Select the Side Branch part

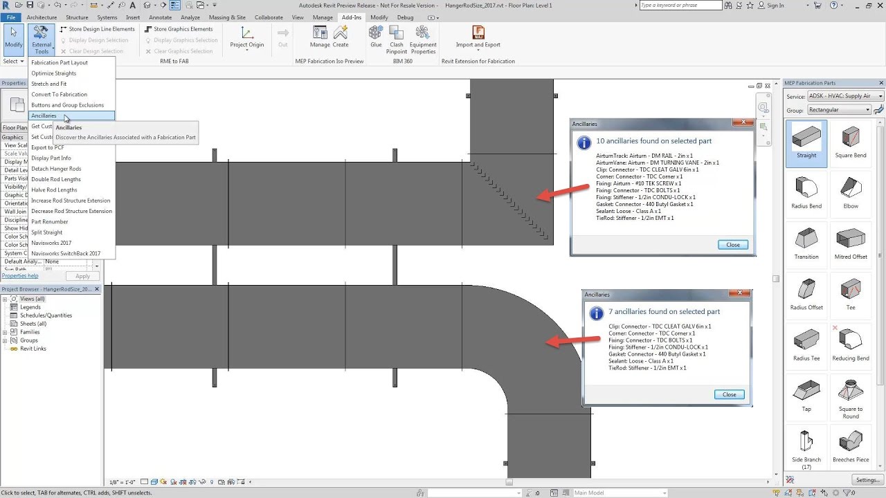[806, 450]
